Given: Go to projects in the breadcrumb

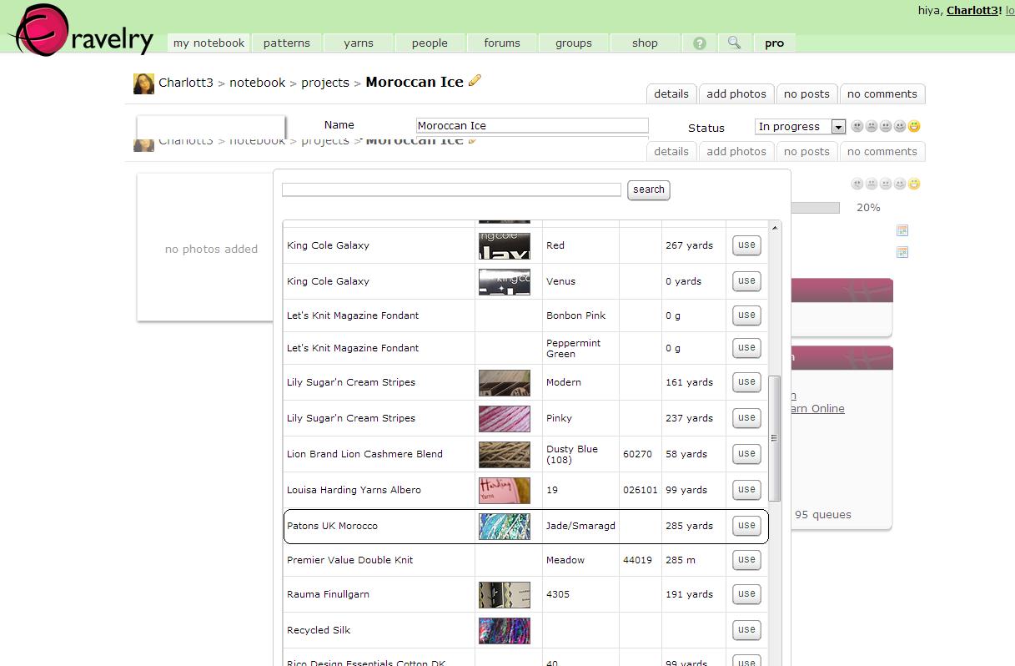Looking at the screenshot, I should pos(325,83).
